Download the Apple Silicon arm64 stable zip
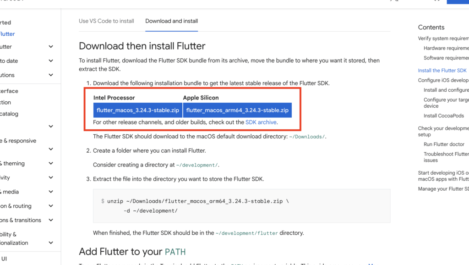 tap(237, 110)
